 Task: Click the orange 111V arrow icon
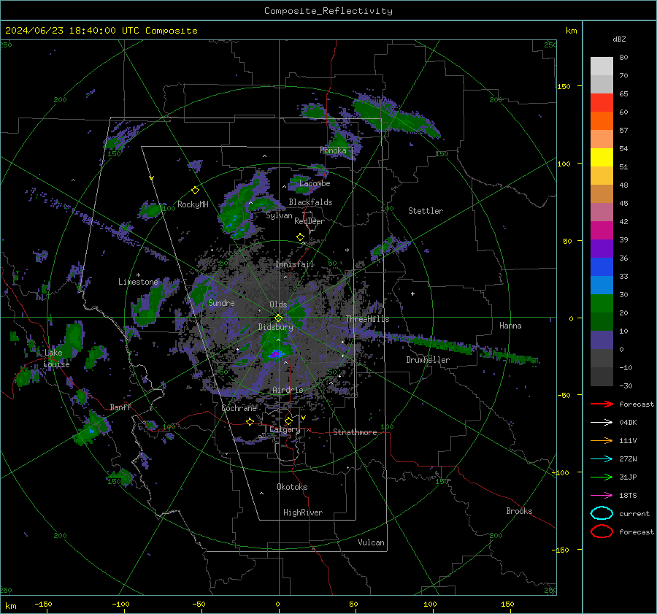pos(602,440)
